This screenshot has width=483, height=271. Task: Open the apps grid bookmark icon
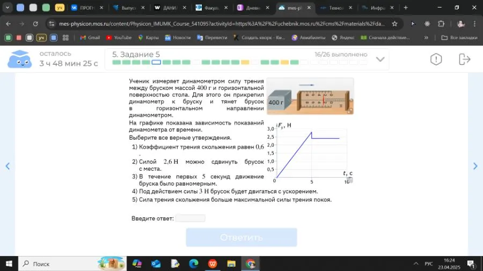(x=65, y=37)
